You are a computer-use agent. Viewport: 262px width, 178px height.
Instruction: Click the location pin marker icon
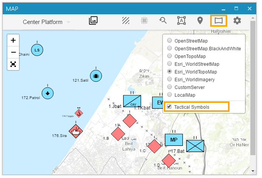coord(200,21)
